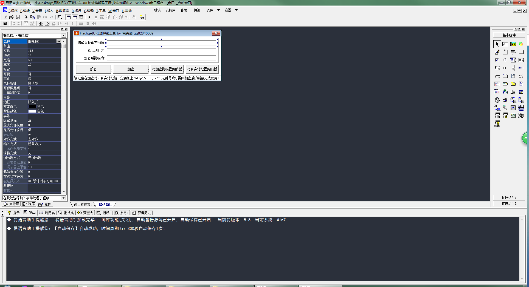Screen dimensions: 529x287
Task: Select the label 字 component icon
Action: (513, 52)
